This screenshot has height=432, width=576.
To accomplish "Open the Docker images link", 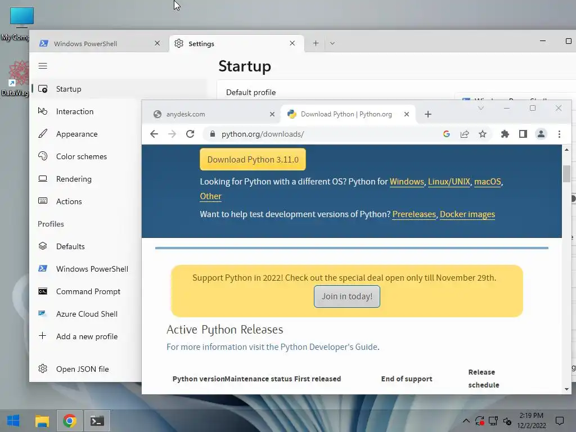I will [x=467, y=214].
